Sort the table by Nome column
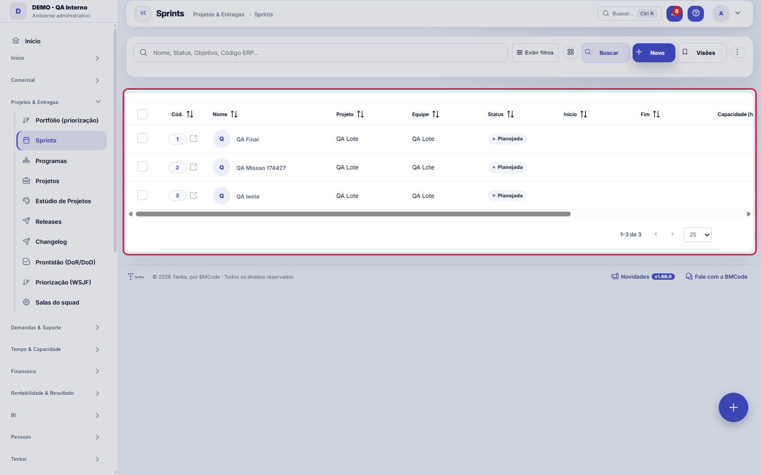 click(234, 114)
